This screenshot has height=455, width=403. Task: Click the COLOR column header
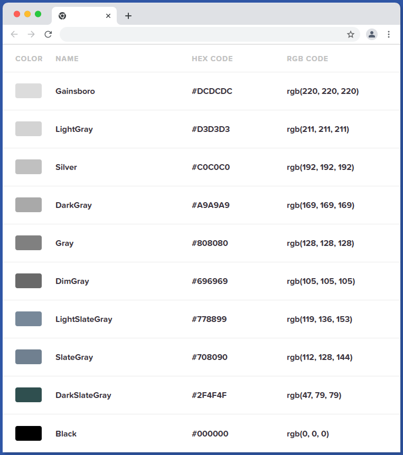pyautogui.click(x=29, y=59)
